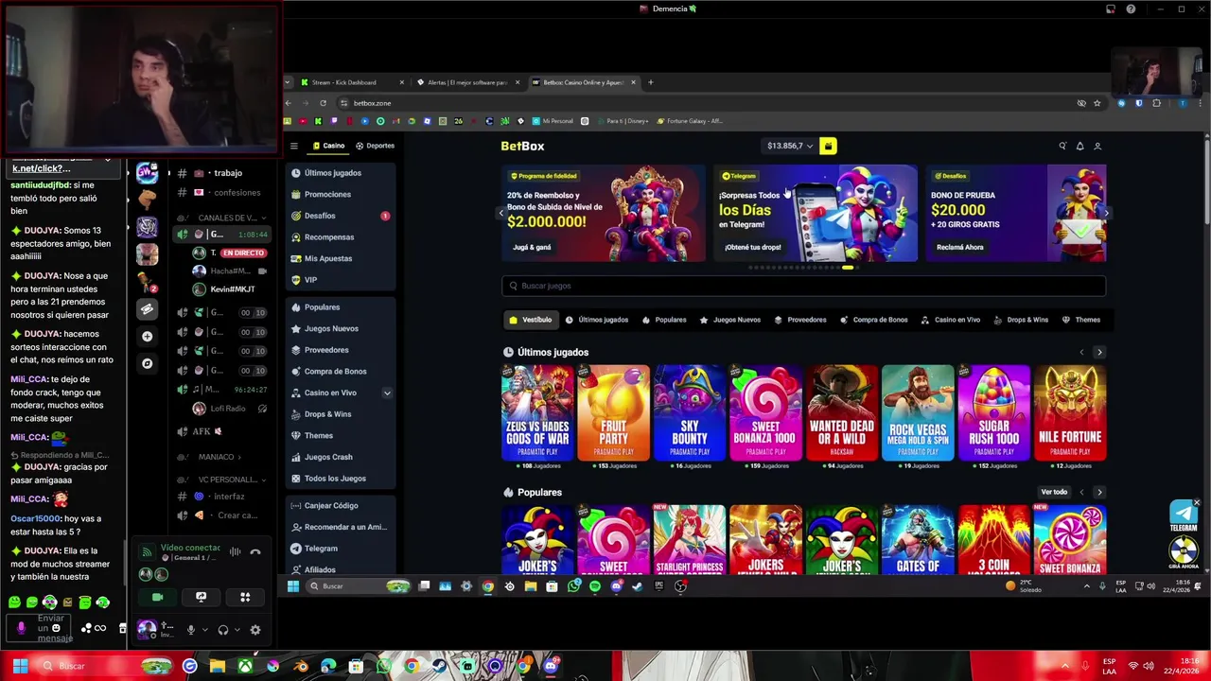
Task: Open Windows Start button on bottom taskbar
Action: pyautogui.click(x=20, y=666)
